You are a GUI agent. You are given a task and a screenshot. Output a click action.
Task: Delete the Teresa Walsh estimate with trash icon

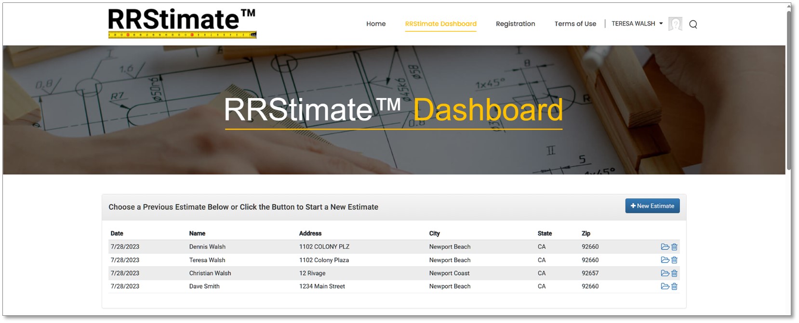(674, 260)
